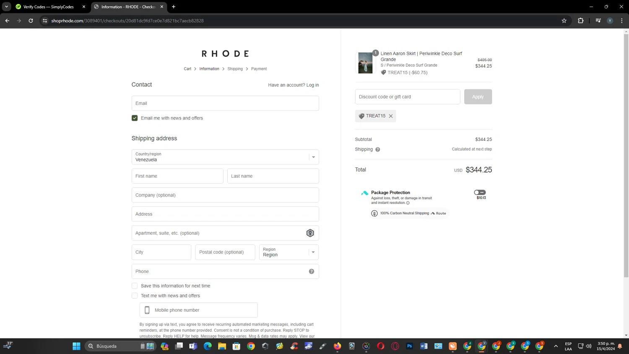The width and height of the screenshot is (629, 354).
Task: Click the TREAT15 discount tag icon
Action: tap(361, 116)
